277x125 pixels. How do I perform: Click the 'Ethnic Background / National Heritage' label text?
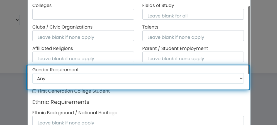click(75, 113)
